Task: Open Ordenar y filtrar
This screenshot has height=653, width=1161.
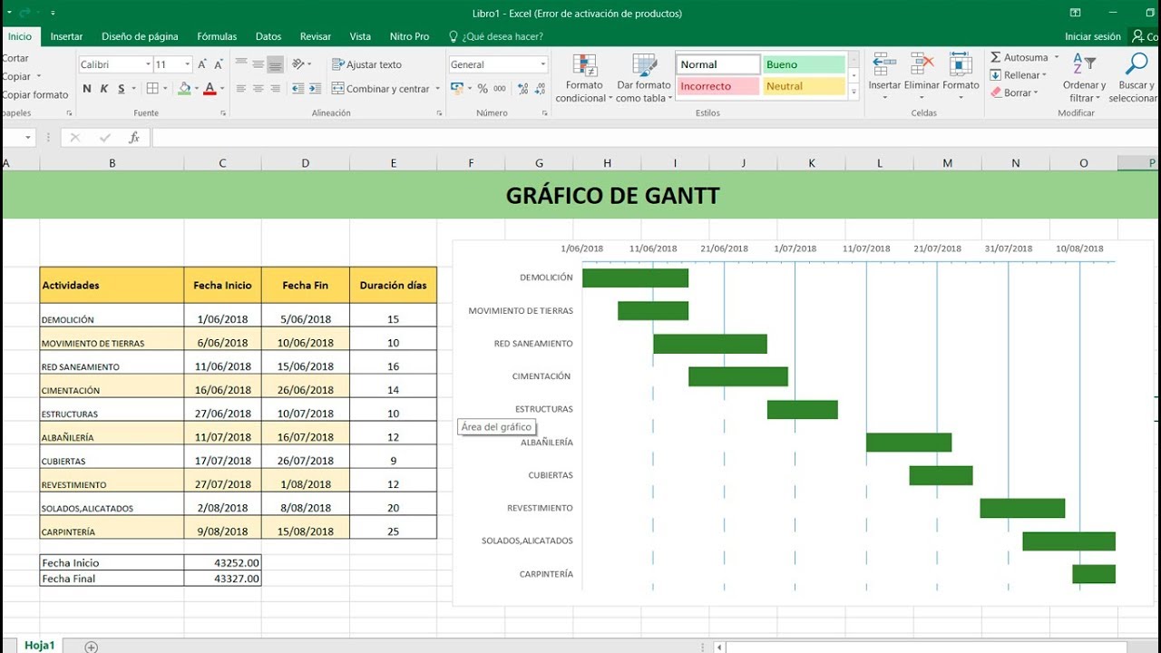Action: pyautogui.click(x=1084, y=78)
